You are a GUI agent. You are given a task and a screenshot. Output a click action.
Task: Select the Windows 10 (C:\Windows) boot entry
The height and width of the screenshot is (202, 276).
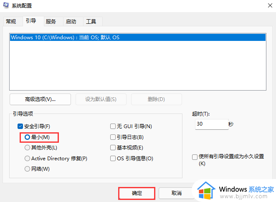138,37
